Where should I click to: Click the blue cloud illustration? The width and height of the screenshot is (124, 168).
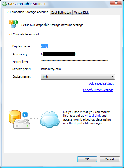[x=49, y=119]
